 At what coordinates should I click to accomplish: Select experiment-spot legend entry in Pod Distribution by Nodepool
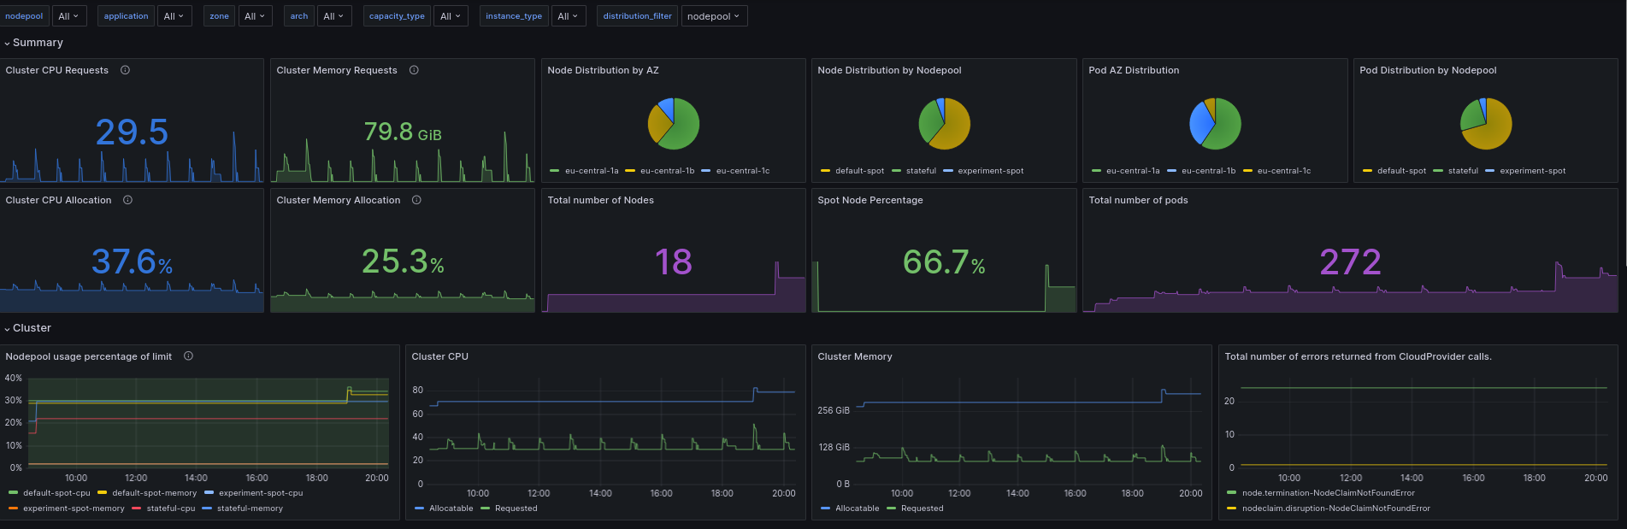[x=1532, y=171]
